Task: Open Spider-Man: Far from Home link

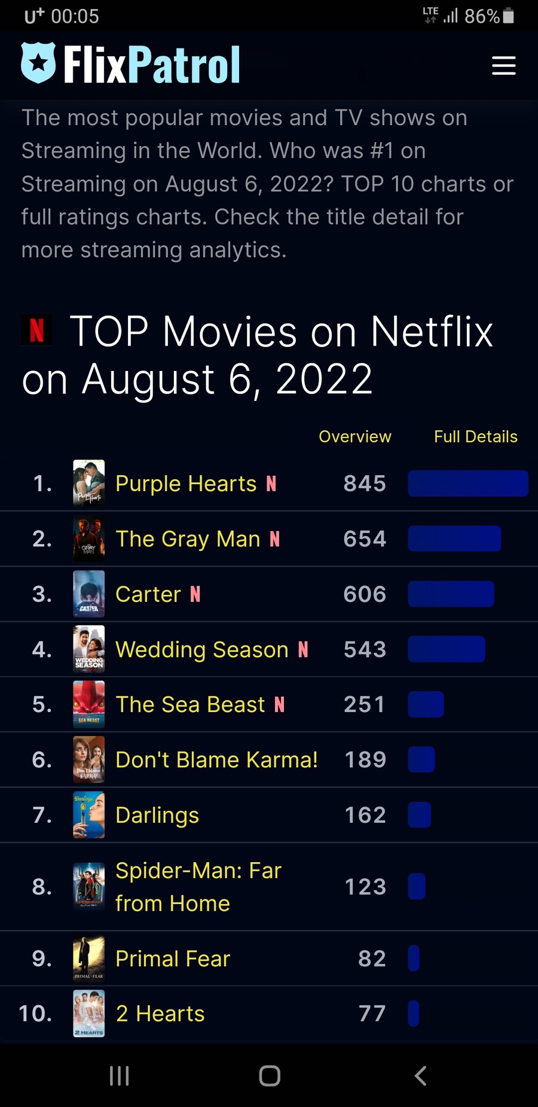Action: click(198, 886)
